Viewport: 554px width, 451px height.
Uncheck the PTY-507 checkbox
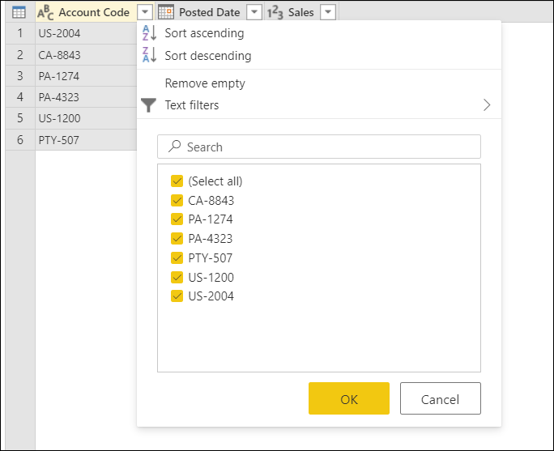point(177,257)
